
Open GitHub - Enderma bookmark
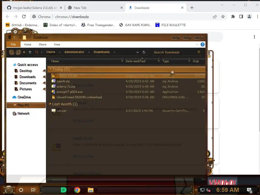coord(22,25)
